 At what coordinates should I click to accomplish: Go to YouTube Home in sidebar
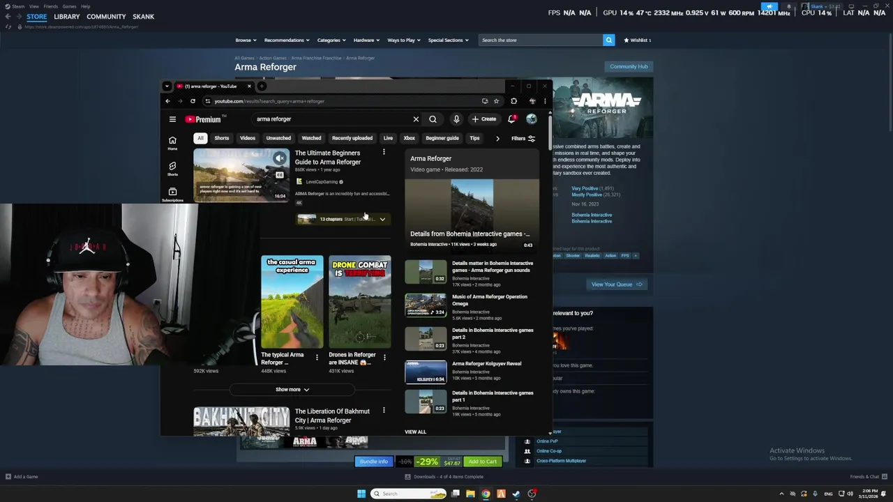[x=172, y=143]
